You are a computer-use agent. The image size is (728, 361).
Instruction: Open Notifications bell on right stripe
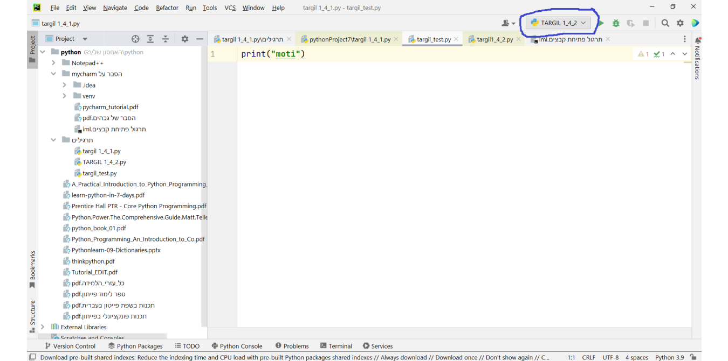coord(697,40)
